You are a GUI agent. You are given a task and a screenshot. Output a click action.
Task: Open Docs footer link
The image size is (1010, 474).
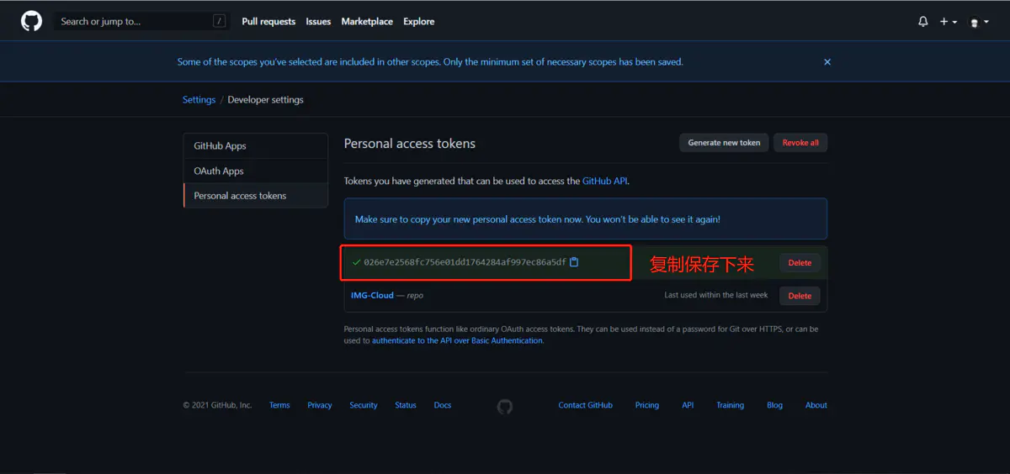pos(443,405)
